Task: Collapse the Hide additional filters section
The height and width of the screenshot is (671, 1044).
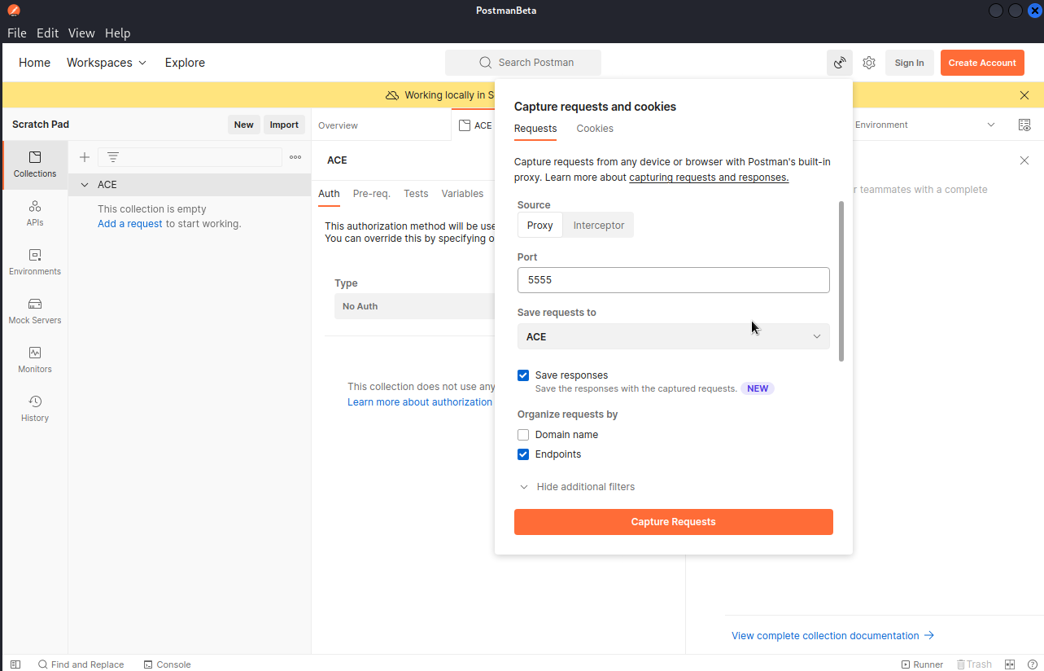Action: (x=577, y=487)
